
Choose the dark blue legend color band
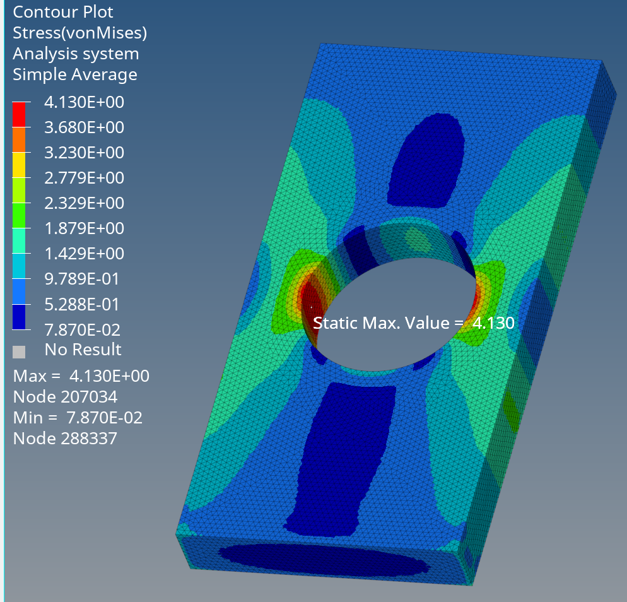coord(19,317)
